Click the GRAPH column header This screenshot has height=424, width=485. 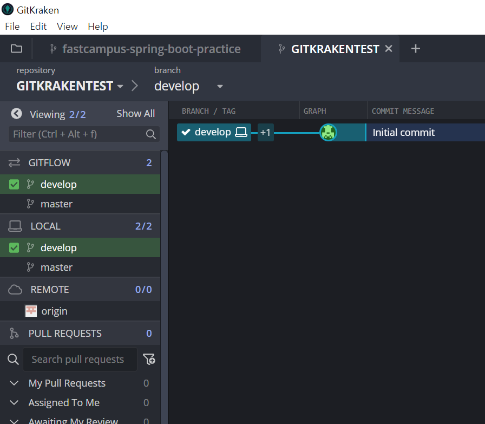tap(315, 111)
